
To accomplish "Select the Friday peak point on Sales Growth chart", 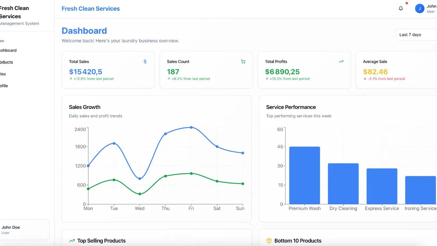I will pos(191,128).
